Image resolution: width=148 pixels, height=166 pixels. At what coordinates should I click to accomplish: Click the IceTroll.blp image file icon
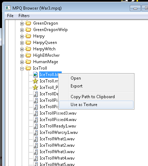click(35, 75)
